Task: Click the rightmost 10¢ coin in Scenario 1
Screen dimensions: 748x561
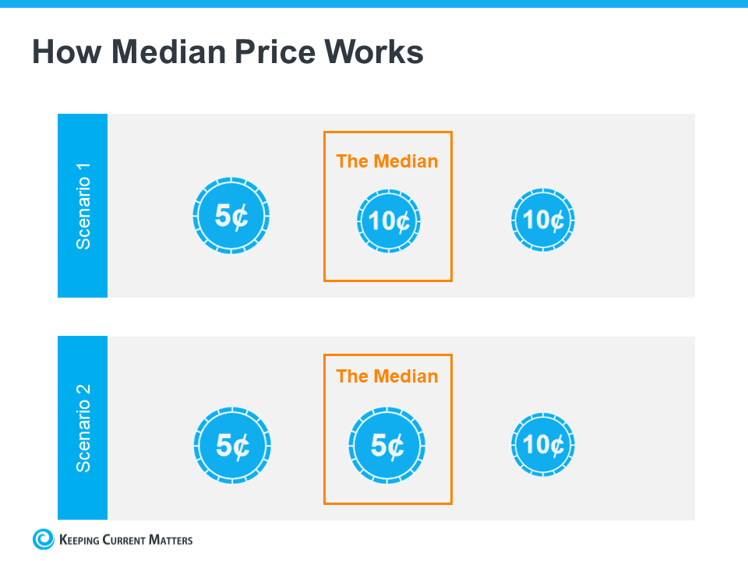Action: 543,220
